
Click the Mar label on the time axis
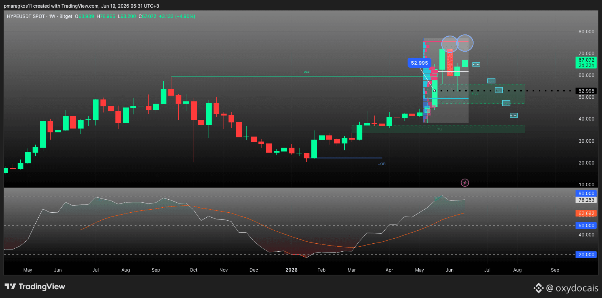click(352, 270)
